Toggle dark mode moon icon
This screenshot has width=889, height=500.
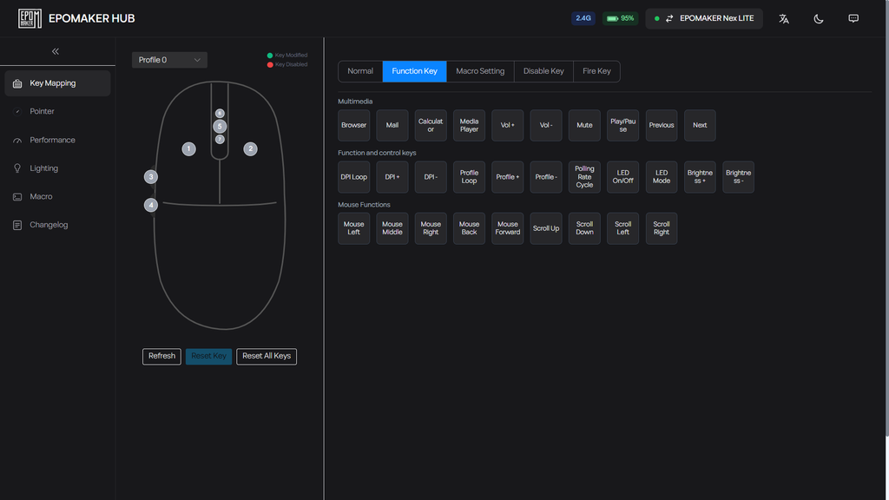[x=818, y=19]
